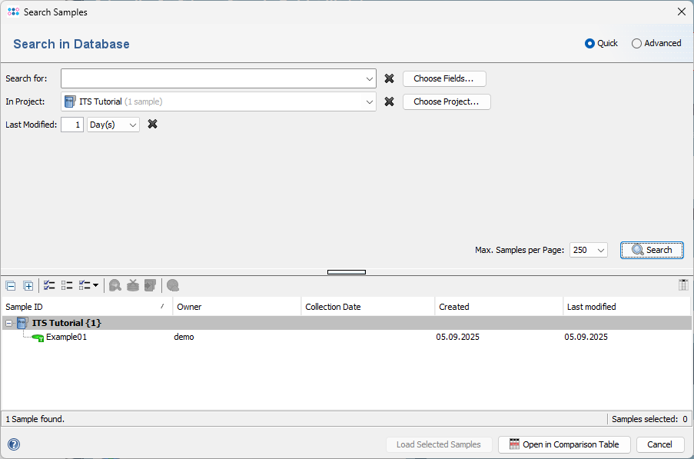Click the Search button
The width and height of the screenshot is (694, 459).
651,249
